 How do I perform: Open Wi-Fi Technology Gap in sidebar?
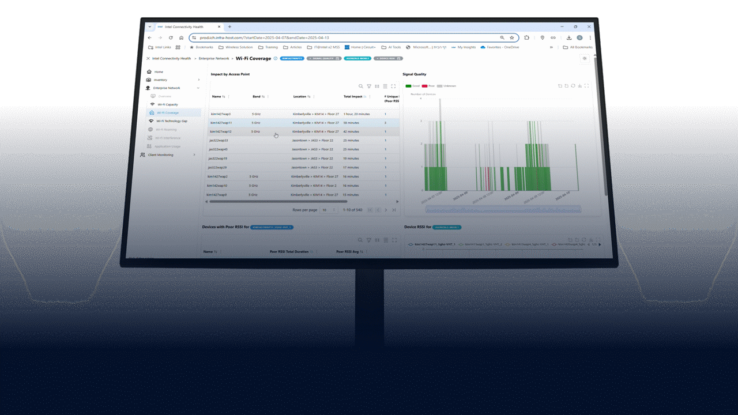(171, 121)
